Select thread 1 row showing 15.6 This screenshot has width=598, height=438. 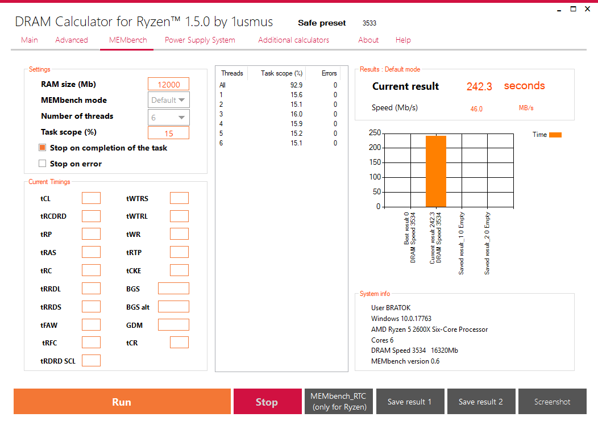tap(278, 94)
